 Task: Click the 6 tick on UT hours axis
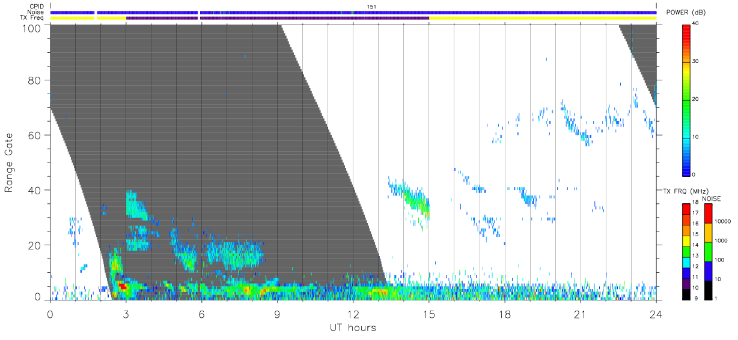click(x=201, y=315)
